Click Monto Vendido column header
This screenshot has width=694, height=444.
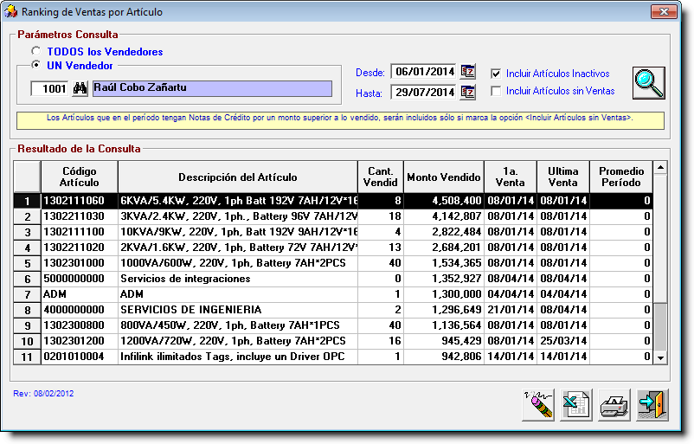tap(444, 177)
